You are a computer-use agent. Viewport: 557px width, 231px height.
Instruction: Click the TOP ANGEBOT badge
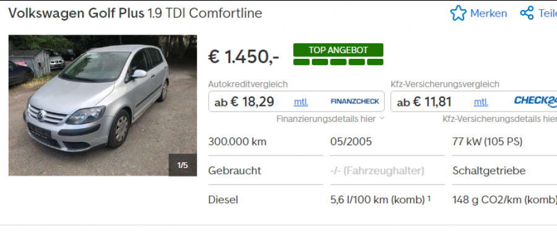pyautogui.click(x=338, y=50)
